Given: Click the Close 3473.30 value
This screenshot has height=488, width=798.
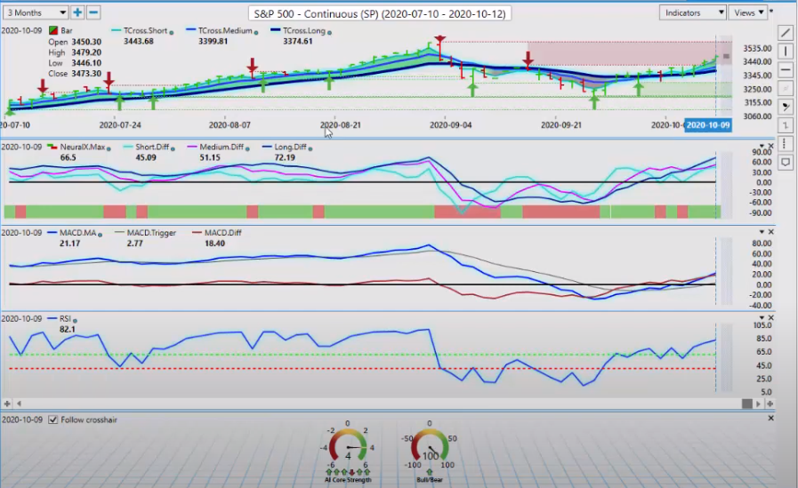Looking at the screenshot, I should click(x=86, y=73).
